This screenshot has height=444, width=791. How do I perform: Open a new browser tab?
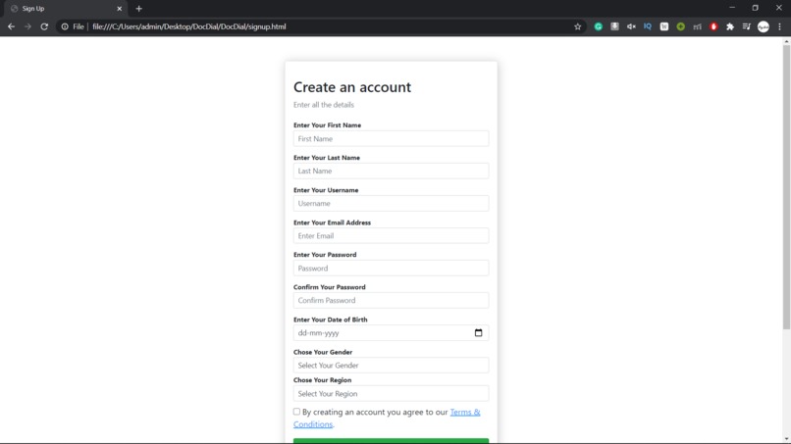coord(138,9)
